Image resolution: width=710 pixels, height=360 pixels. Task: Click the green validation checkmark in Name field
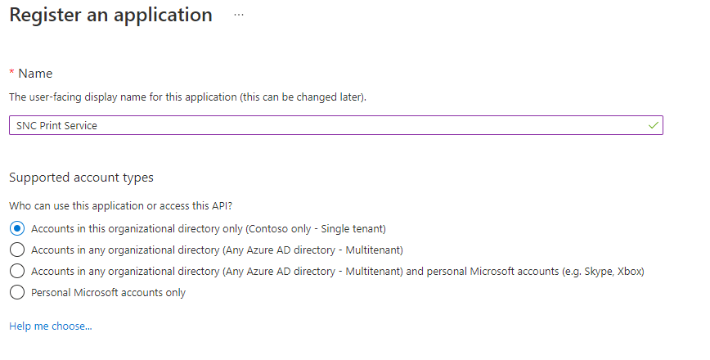[x=653, y=125]
